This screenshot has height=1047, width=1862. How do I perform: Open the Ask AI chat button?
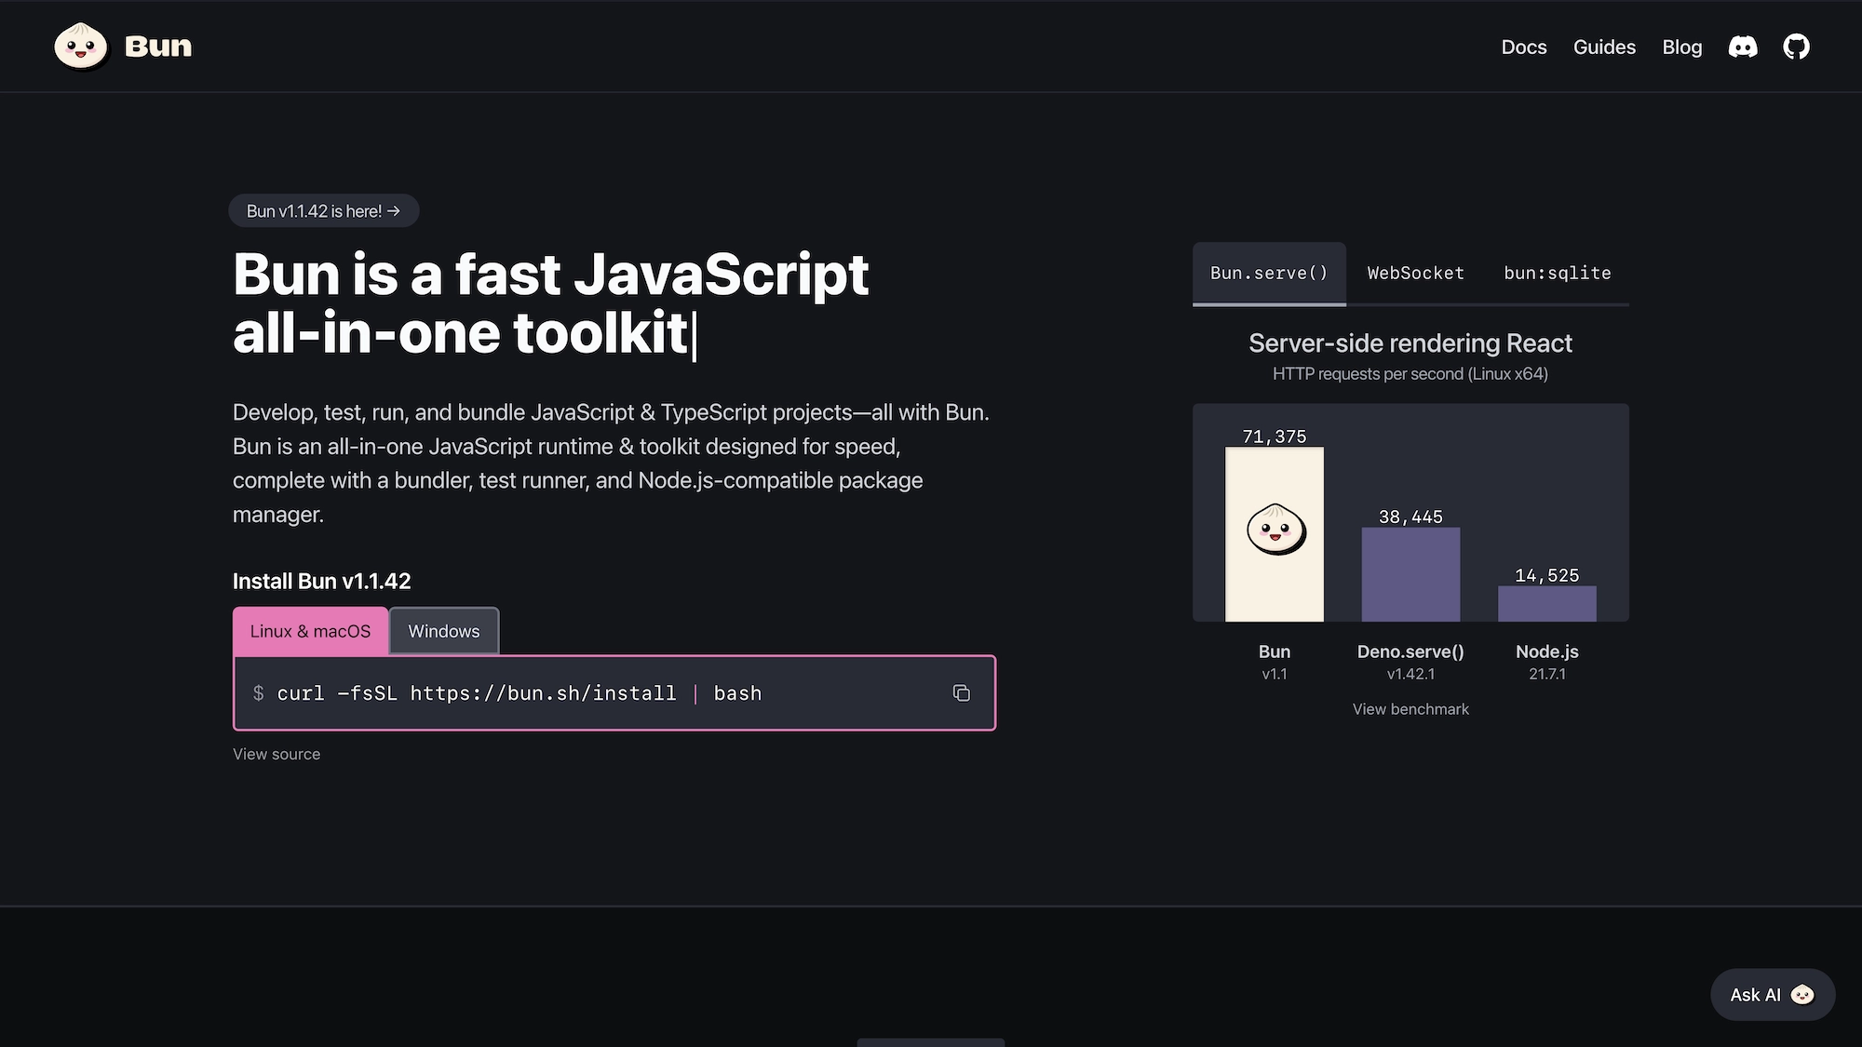(x=1773, y=995)
